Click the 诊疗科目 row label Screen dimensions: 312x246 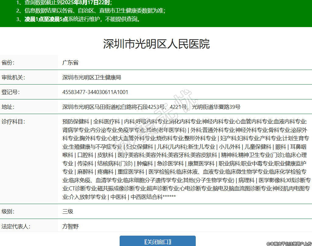(x=13, y=122)
